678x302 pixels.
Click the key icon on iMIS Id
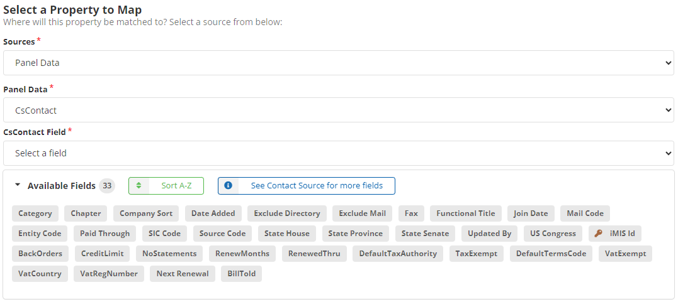[599, 234]
